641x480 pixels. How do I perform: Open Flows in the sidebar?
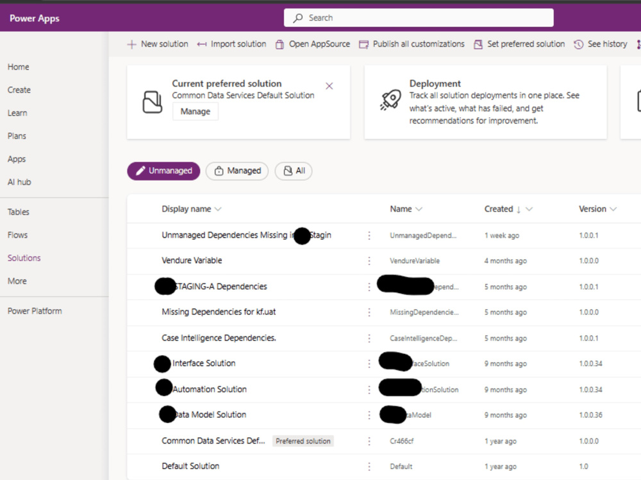click(17, 235)
